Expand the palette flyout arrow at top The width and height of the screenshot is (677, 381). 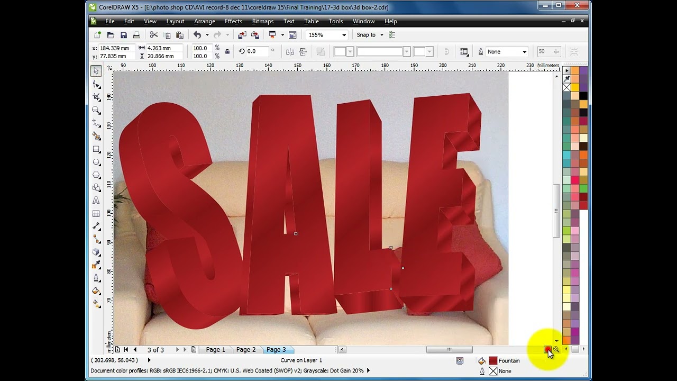(x=567, y=70)
